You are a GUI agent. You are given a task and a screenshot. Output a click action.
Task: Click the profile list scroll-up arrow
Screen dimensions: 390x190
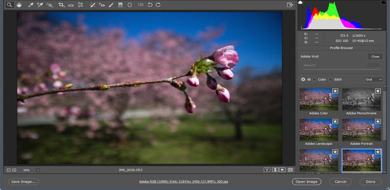[385, 86]
